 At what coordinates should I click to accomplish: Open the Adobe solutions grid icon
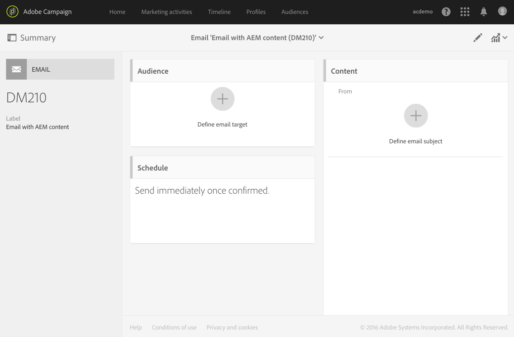(x=465, y=11)
